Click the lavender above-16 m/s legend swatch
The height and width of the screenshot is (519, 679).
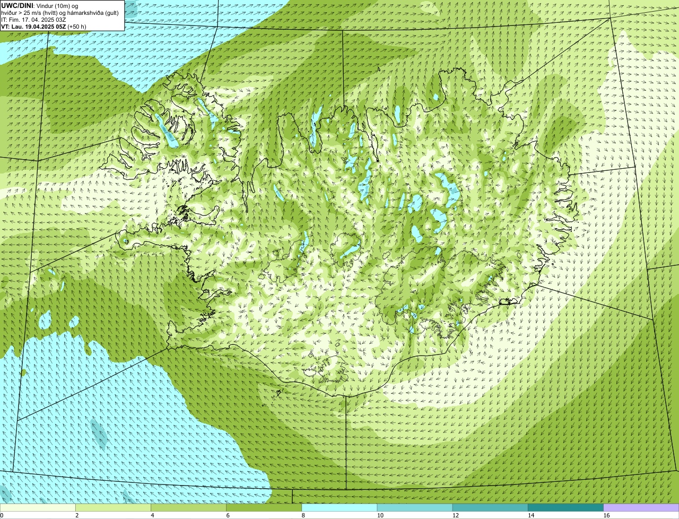641,508
